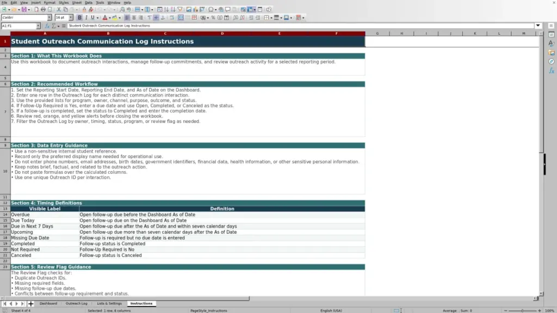Toggle Align Left

(x=127, y=17)
